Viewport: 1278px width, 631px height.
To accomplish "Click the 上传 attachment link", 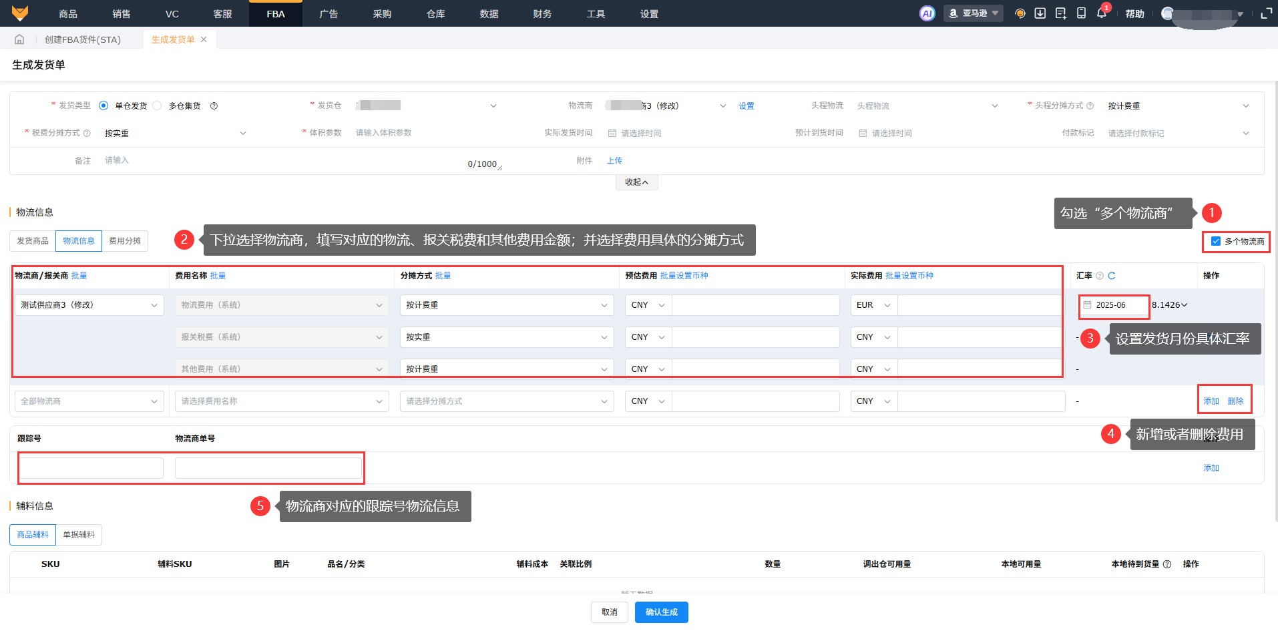I will click(x=614, y=161).
